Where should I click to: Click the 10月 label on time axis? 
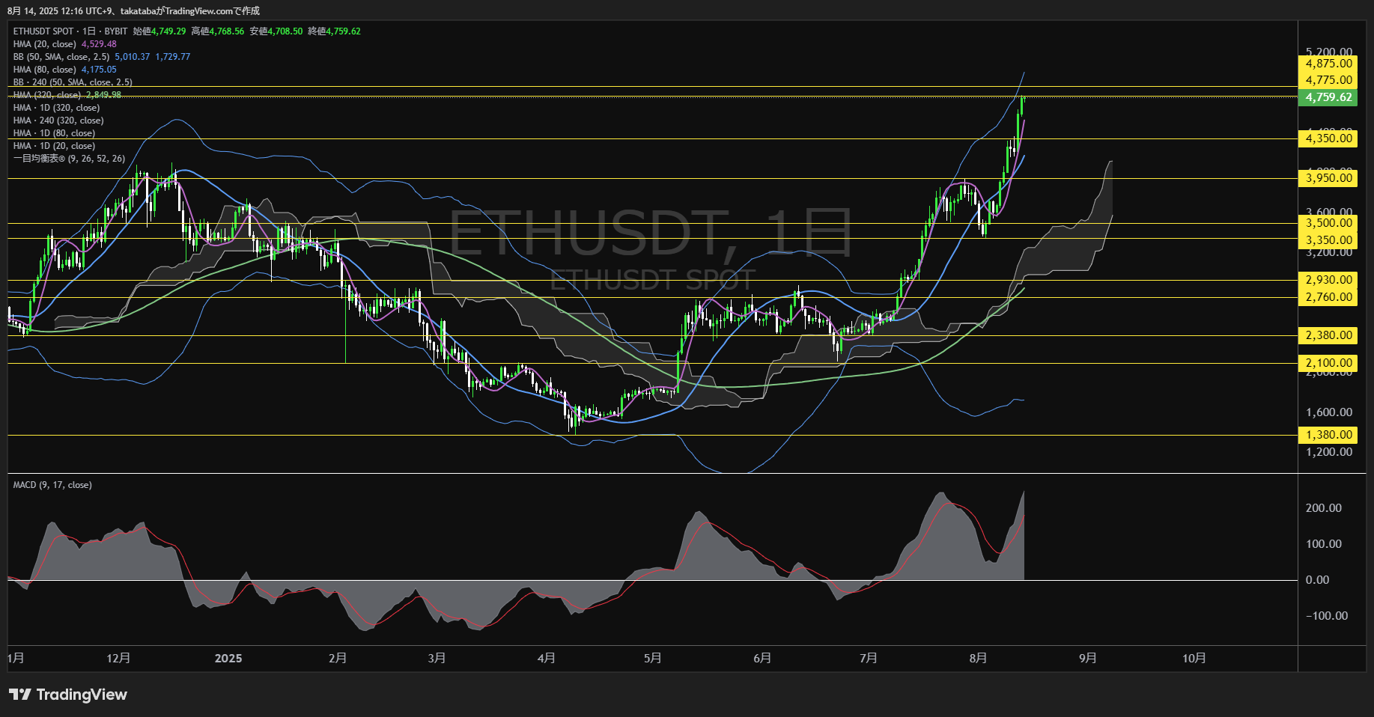pos(1194,658)
